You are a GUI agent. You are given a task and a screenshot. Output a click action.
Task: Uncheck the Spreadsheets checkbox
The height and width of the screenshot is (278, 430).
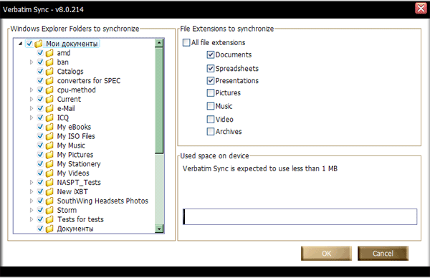point(210,68)
